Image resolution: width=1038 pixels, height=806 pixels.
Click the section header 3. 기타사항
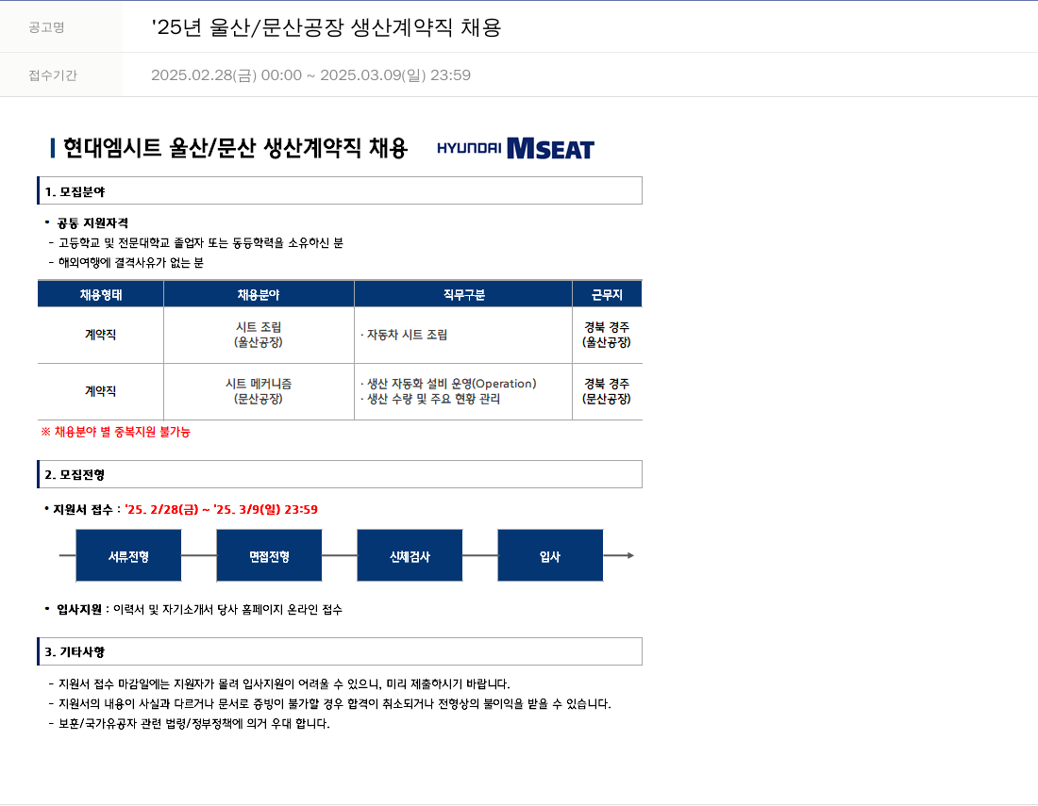coord(340,651)
